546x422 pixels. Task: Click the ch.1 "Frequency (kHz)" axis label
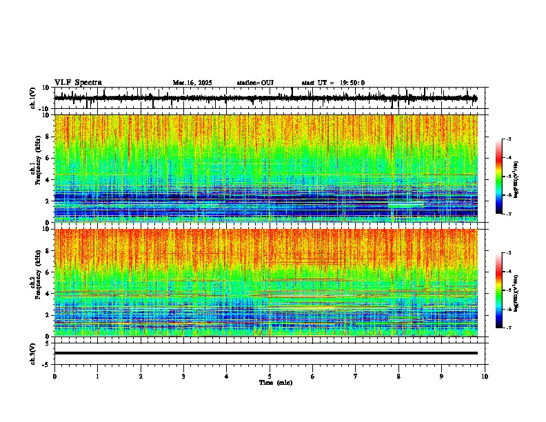coord(38,160)
